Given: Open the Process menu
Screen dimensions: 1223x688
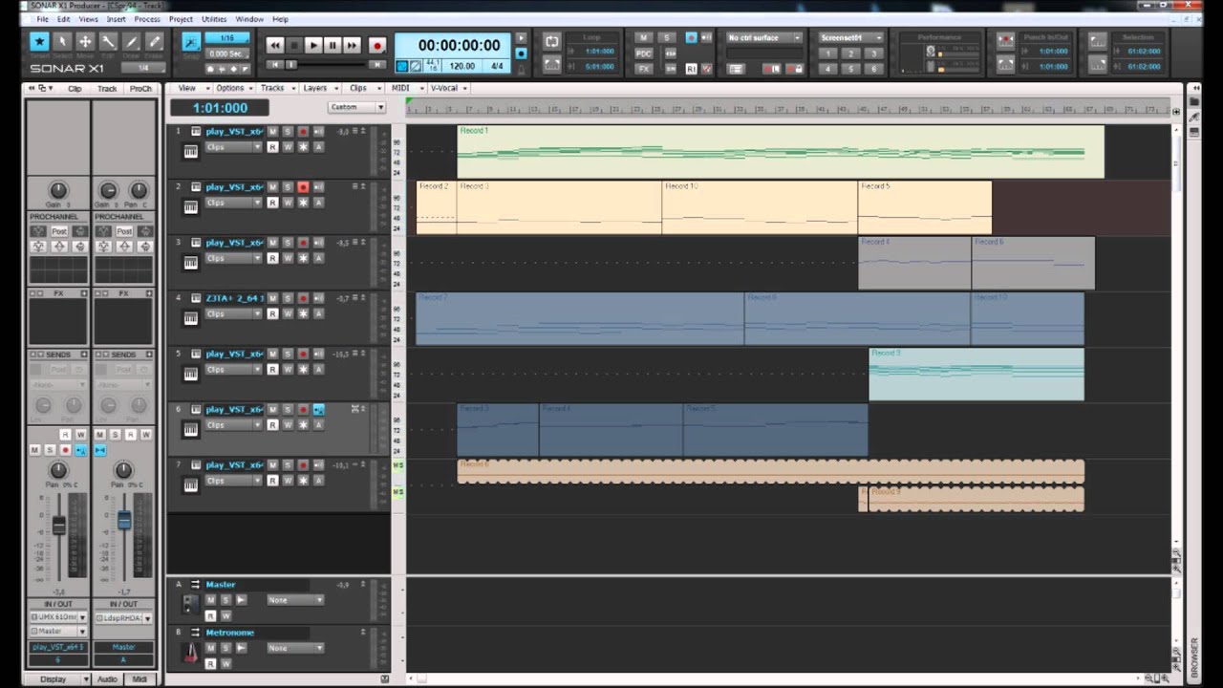Looking at the screenshot, I should pos(147,19).
